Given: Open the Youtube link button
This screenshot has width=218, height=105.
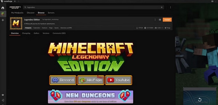Looking at the screenshot, I should click(119, 80).
